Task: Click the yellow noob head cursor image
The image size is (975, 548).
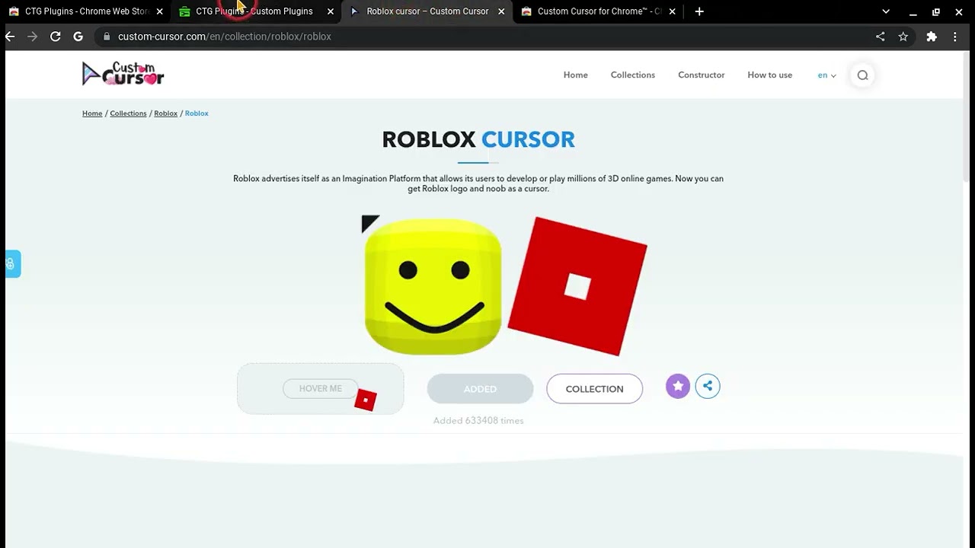Action: pos(432,285)
